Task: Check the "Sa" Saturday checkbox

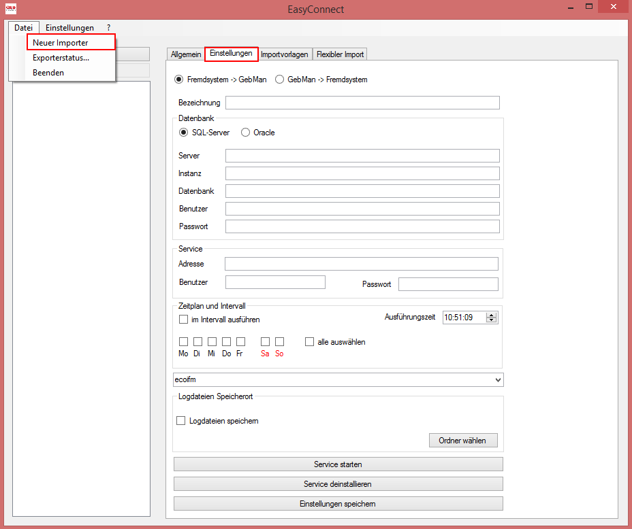Action: (265, 341)
